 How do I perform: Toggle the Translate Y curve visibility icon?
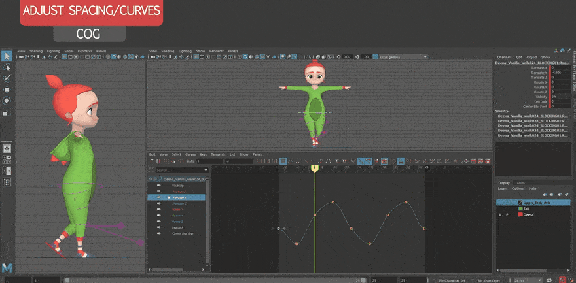(159, 197)
